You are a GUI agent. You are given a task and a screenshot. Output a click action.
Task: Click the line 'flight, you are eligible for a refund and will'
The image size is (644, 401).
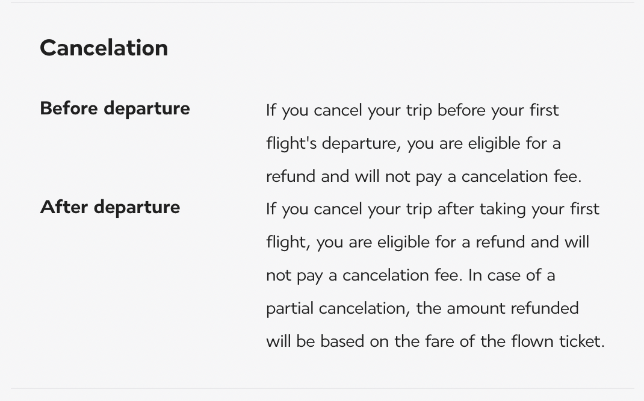(x=427, y=242)
